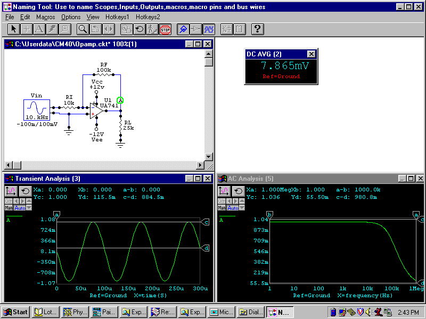
Task: Select the text tool with letter A
Action: tap(39, 29)
